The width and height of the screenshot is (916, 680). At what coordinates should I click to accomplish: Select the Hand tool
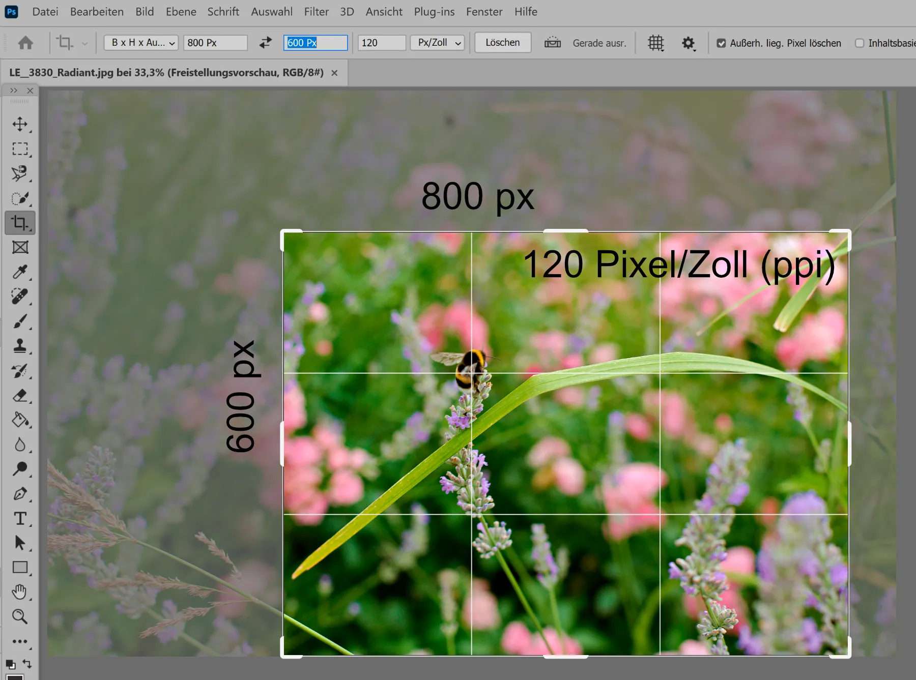[x=20, y=592]
